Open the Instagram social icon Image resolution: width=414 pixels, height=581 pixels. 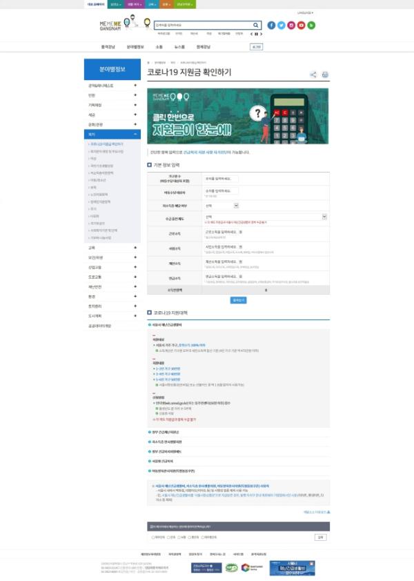click(x=291, y=26)
